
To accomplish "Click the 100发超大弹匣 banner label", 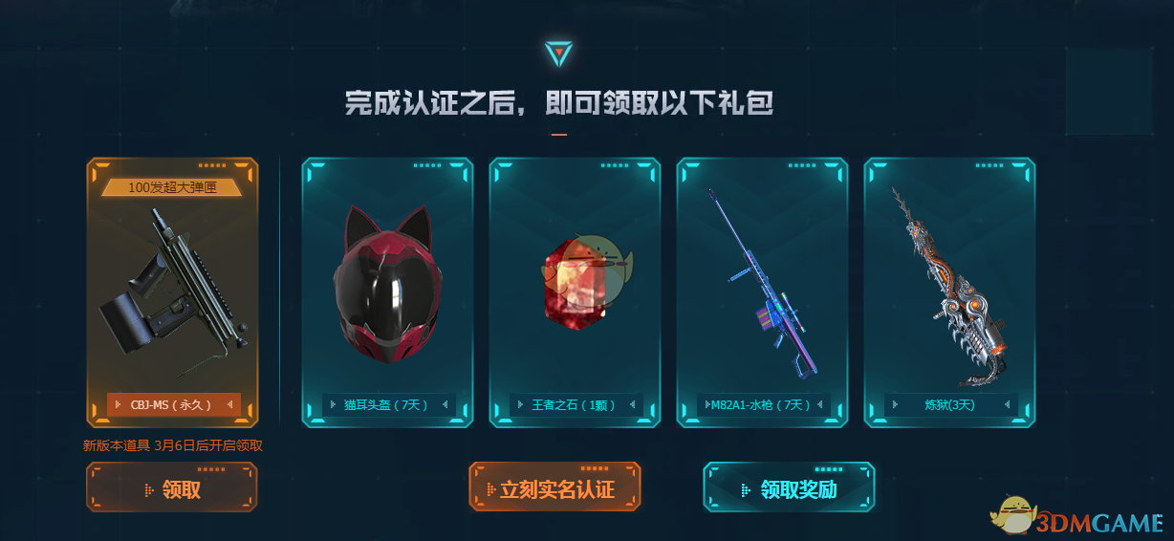I will click(173, 187).
